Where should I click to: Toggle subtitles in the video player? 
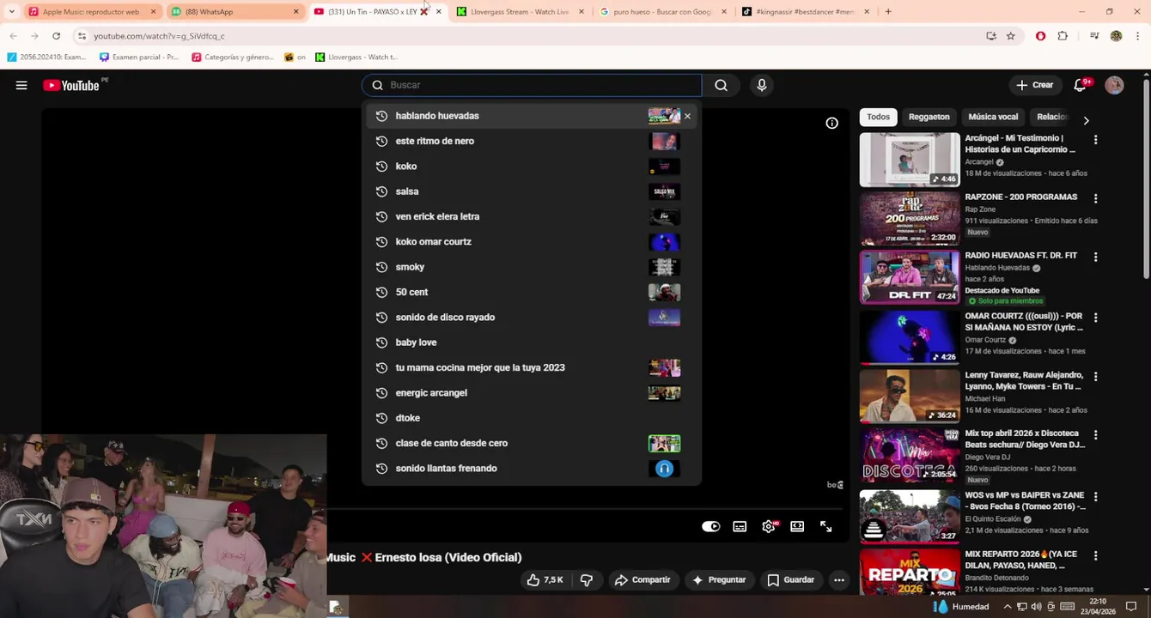[740, 527]
